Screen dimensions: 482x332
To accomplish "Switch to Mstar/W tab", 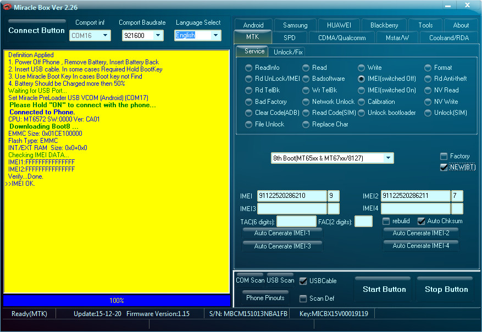I will pos(397,38).
